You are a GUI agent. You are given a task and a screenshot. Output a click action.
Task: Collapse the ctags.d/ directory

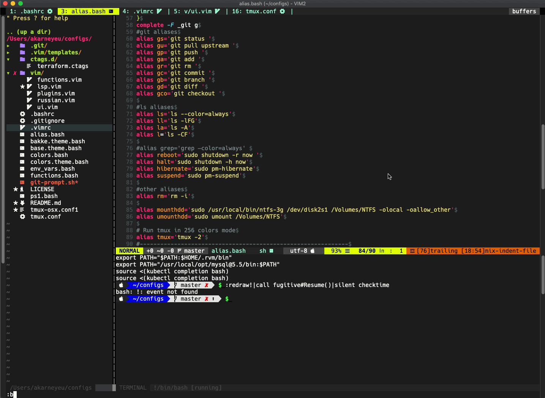(8, 59)
